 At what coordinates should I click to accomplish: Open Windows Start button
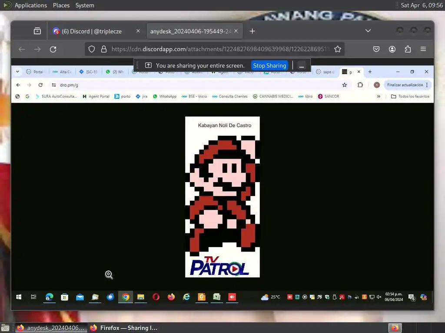pyautogui.click(x=19, y=297)
